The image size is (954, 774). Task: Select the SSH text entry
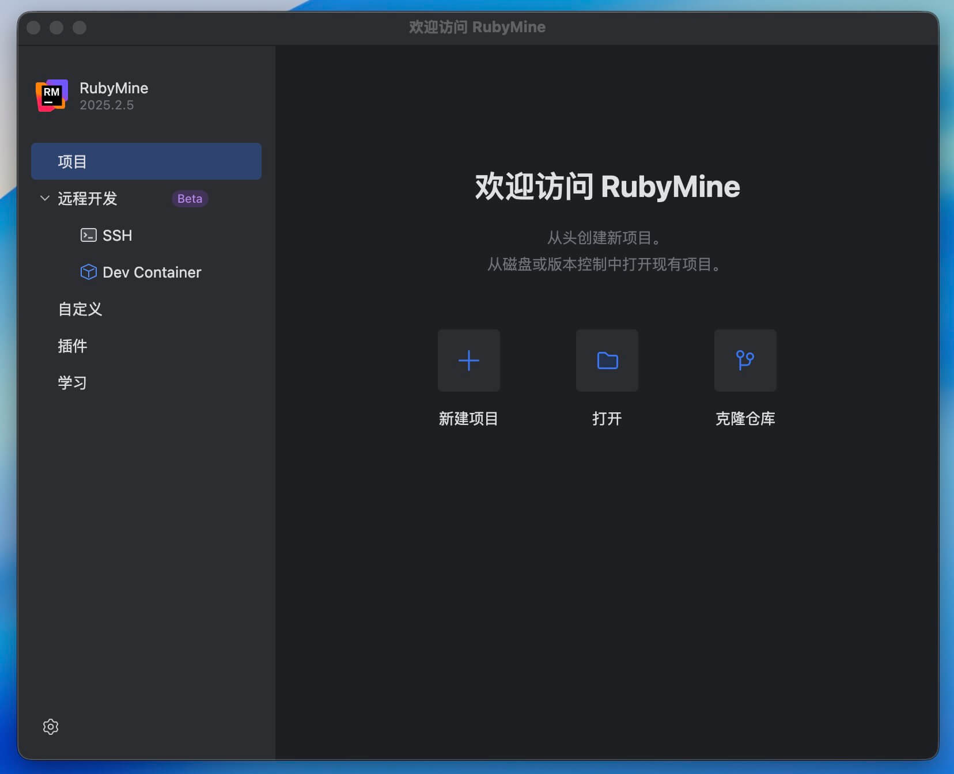118,236
